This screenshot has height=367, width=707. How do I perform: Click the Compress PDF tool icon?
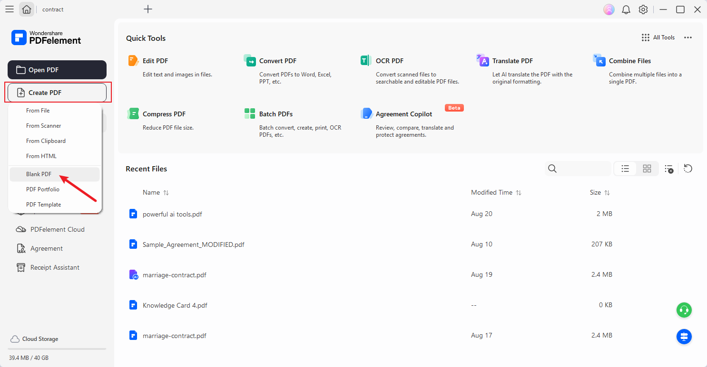coord(133,114)
